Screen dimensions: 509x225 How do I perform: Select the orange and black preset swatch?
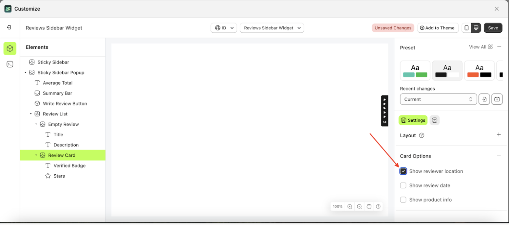tap(479, 70)
